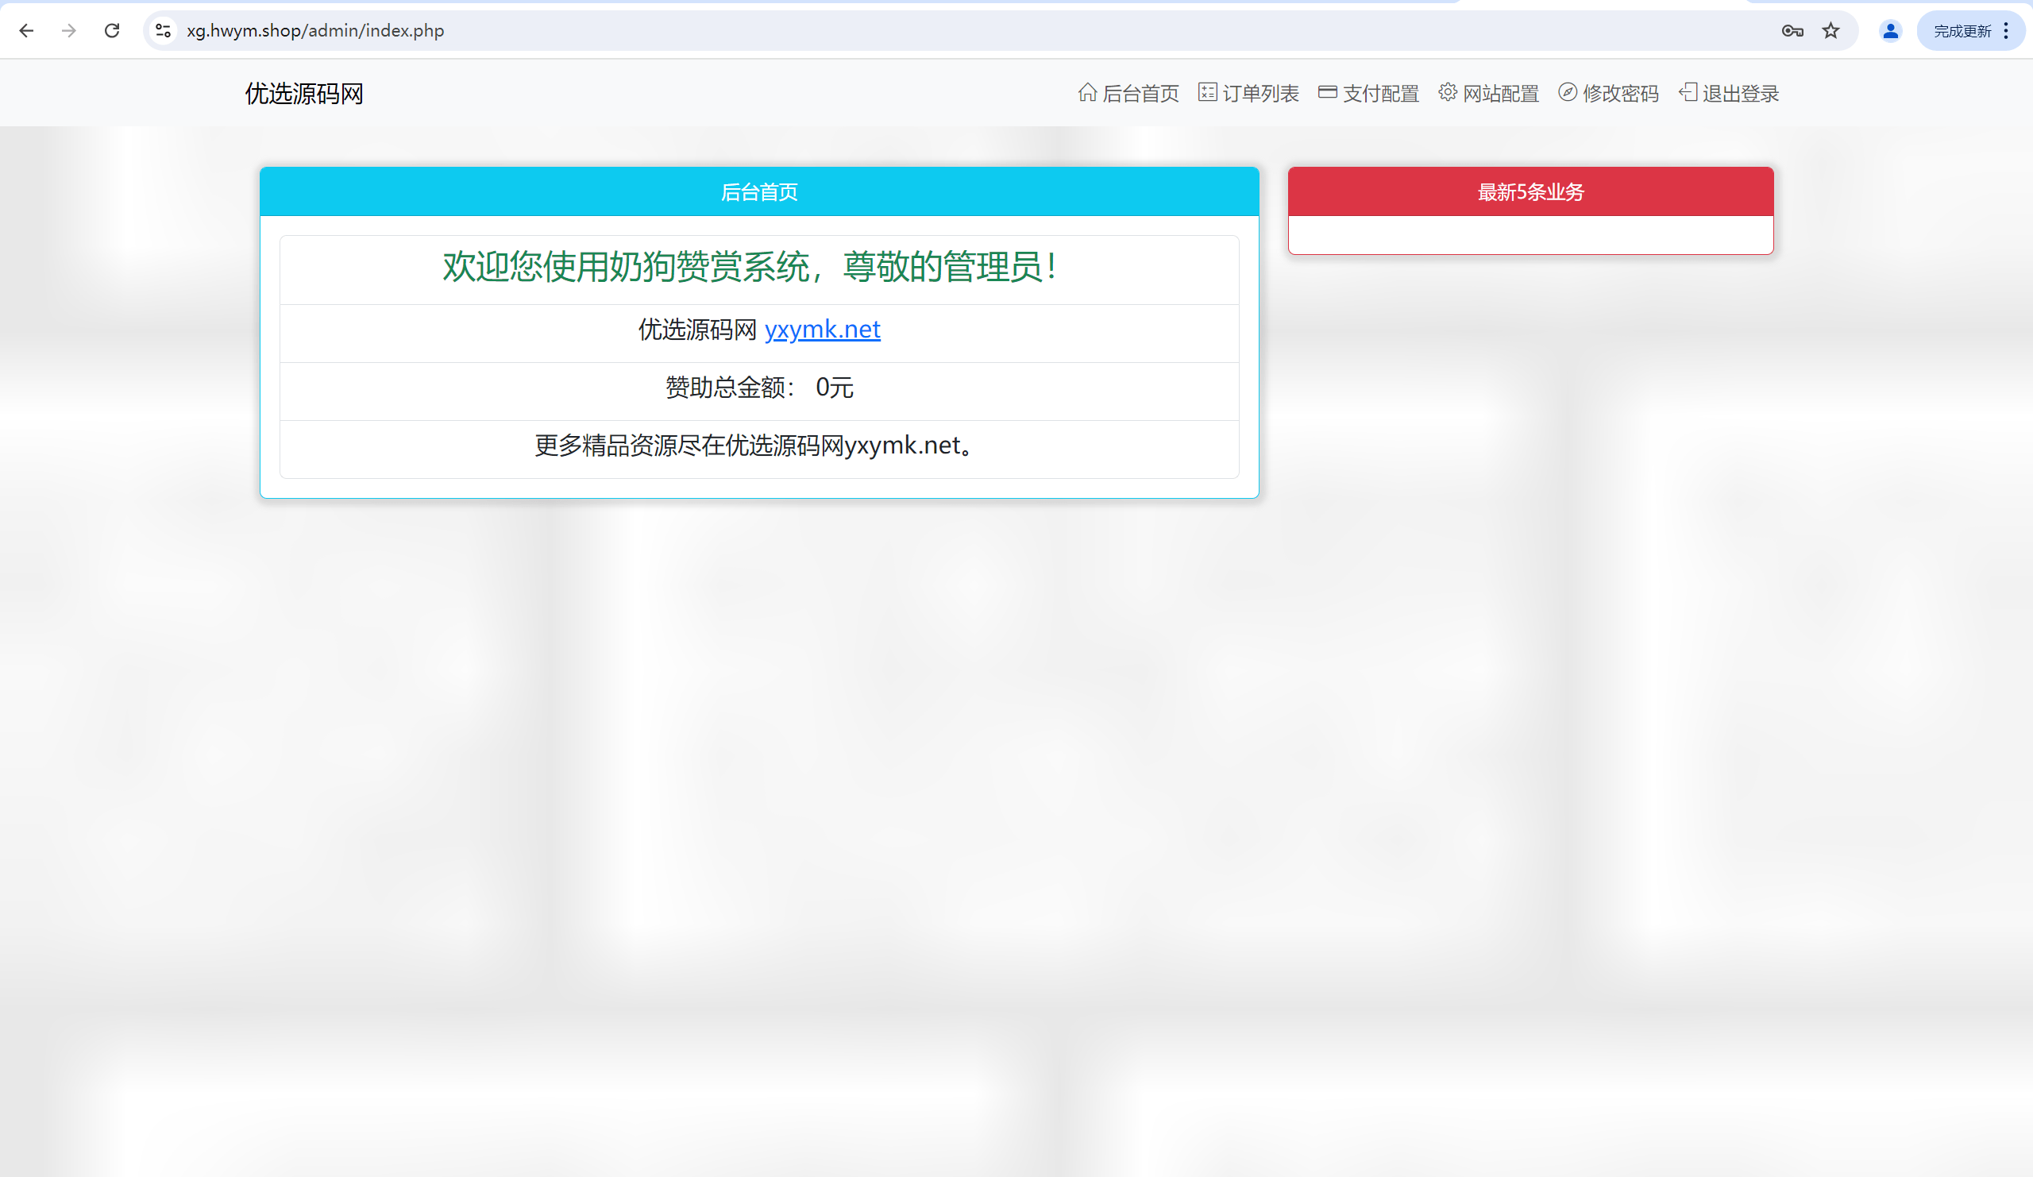Bookmark this page with the star
The image size is (2033, 1177).
pos(1831,31)
